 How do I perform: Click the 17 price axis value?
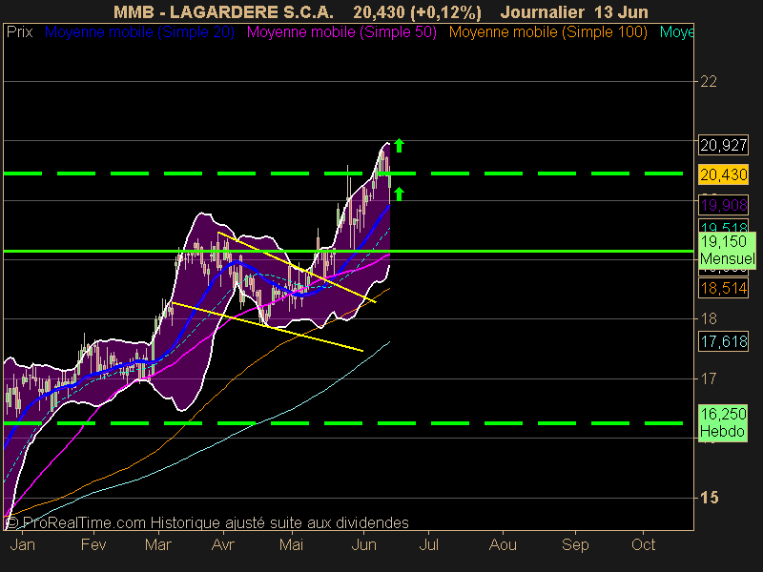(709, 378)
